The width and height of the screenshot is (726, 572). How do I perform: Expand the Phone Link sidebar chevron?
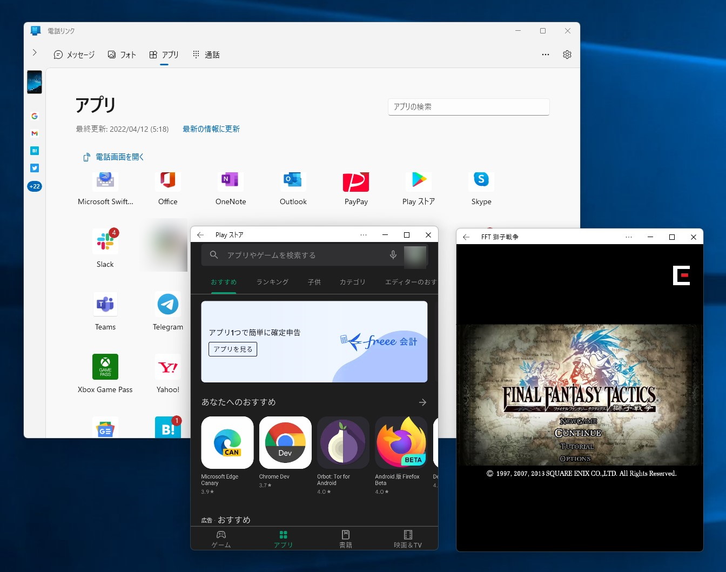[x=35, y=52]
